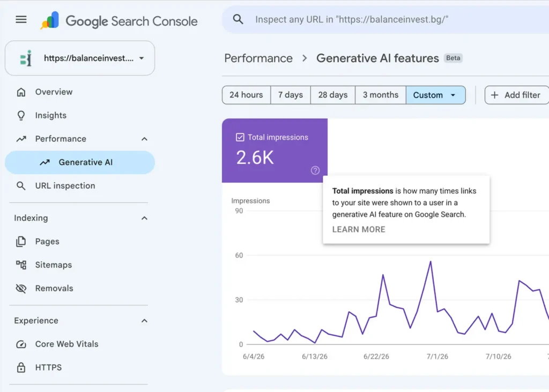Click the Add filter button

tap(516, 95)
